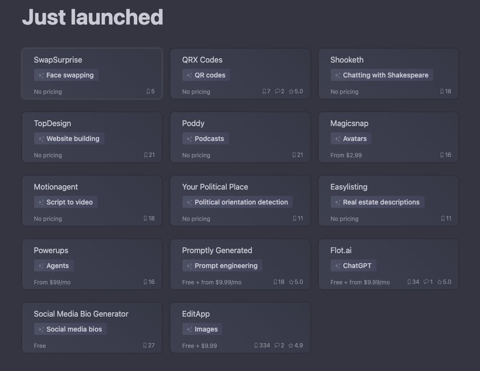This screenshot has height=371, width=480.
Task: Select the Political orientation detection tag
Action: [x=237, y=202]
